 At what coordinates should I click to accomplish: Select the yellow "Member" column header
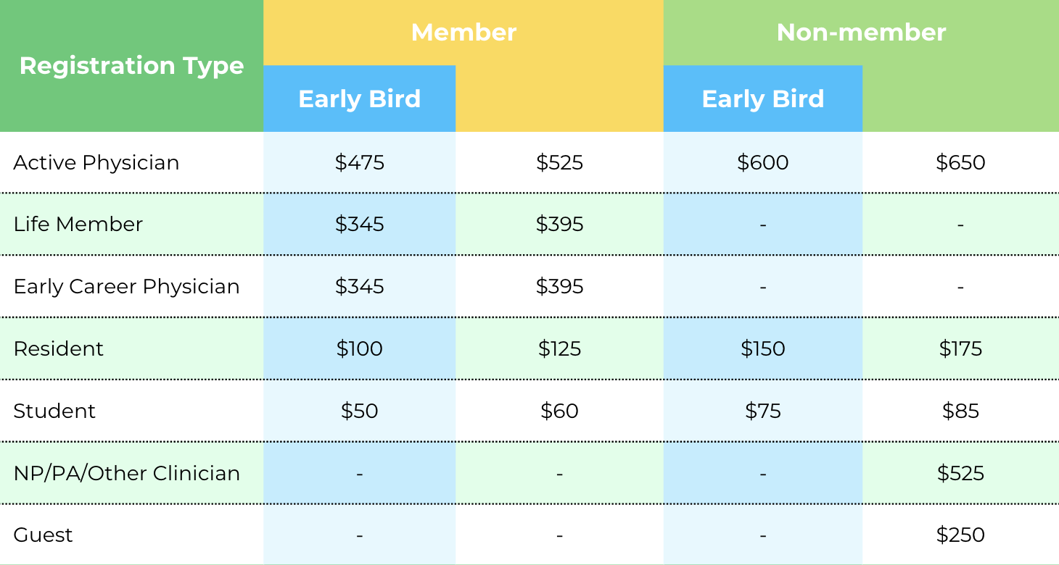463,33
